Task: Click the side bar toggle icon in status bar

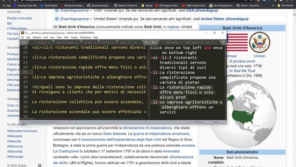Action: [23, 122]
